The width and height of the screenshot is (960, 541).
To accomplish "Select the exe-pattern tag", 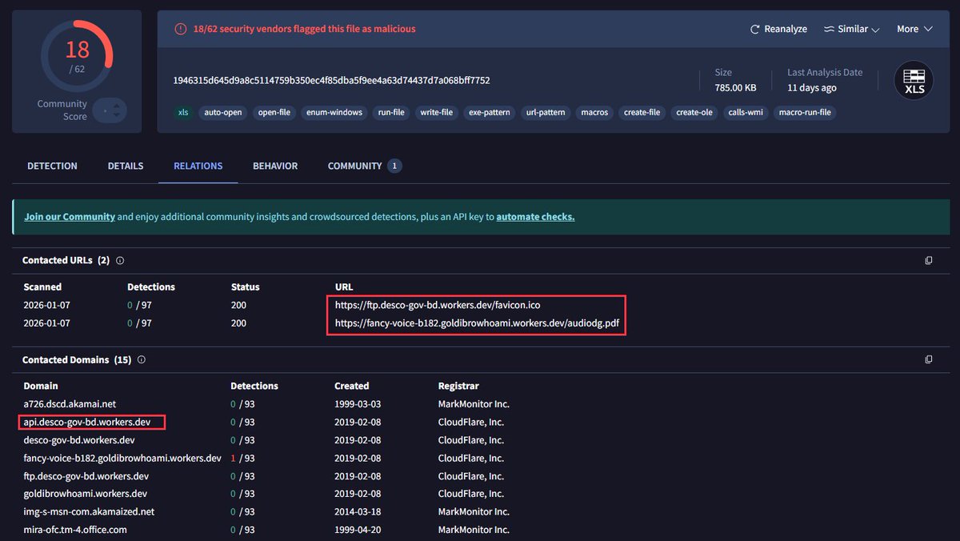I will point(490,113).
